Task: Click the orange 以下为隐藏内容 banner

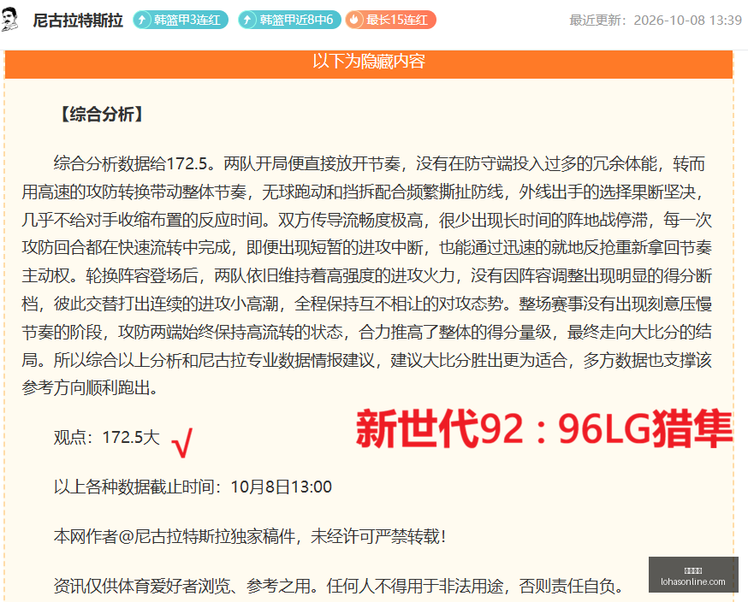Action: click(x=369, y=63)
